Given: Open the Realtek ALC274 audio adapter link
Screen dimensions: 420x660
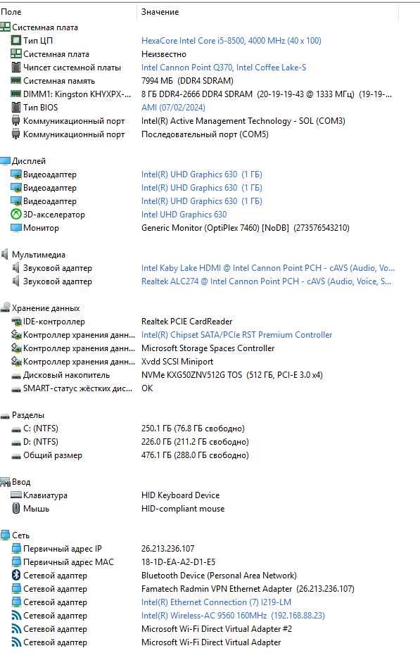Looking at the screenshot, I should 266,281.
